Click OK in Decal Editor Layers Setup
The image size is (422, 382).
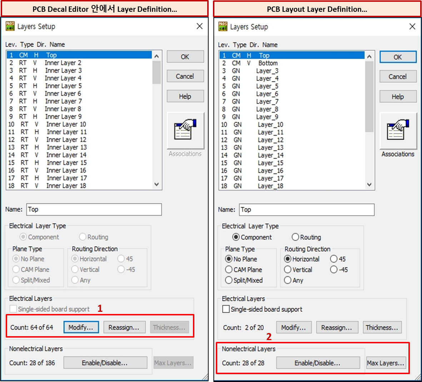pos(185,57)
